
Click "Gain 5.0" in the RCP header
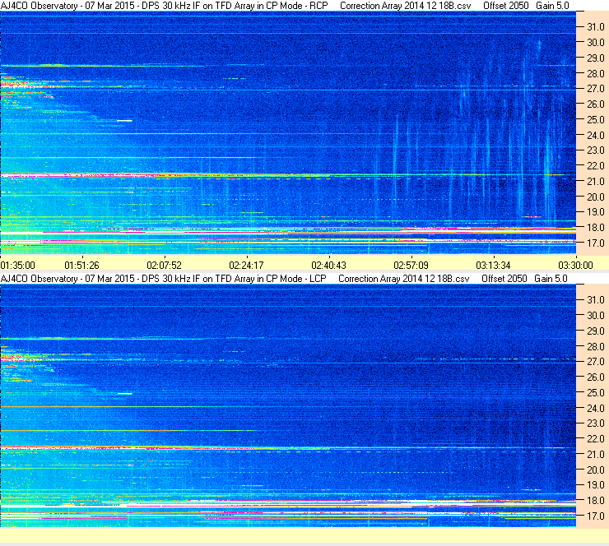coord(552,6)
